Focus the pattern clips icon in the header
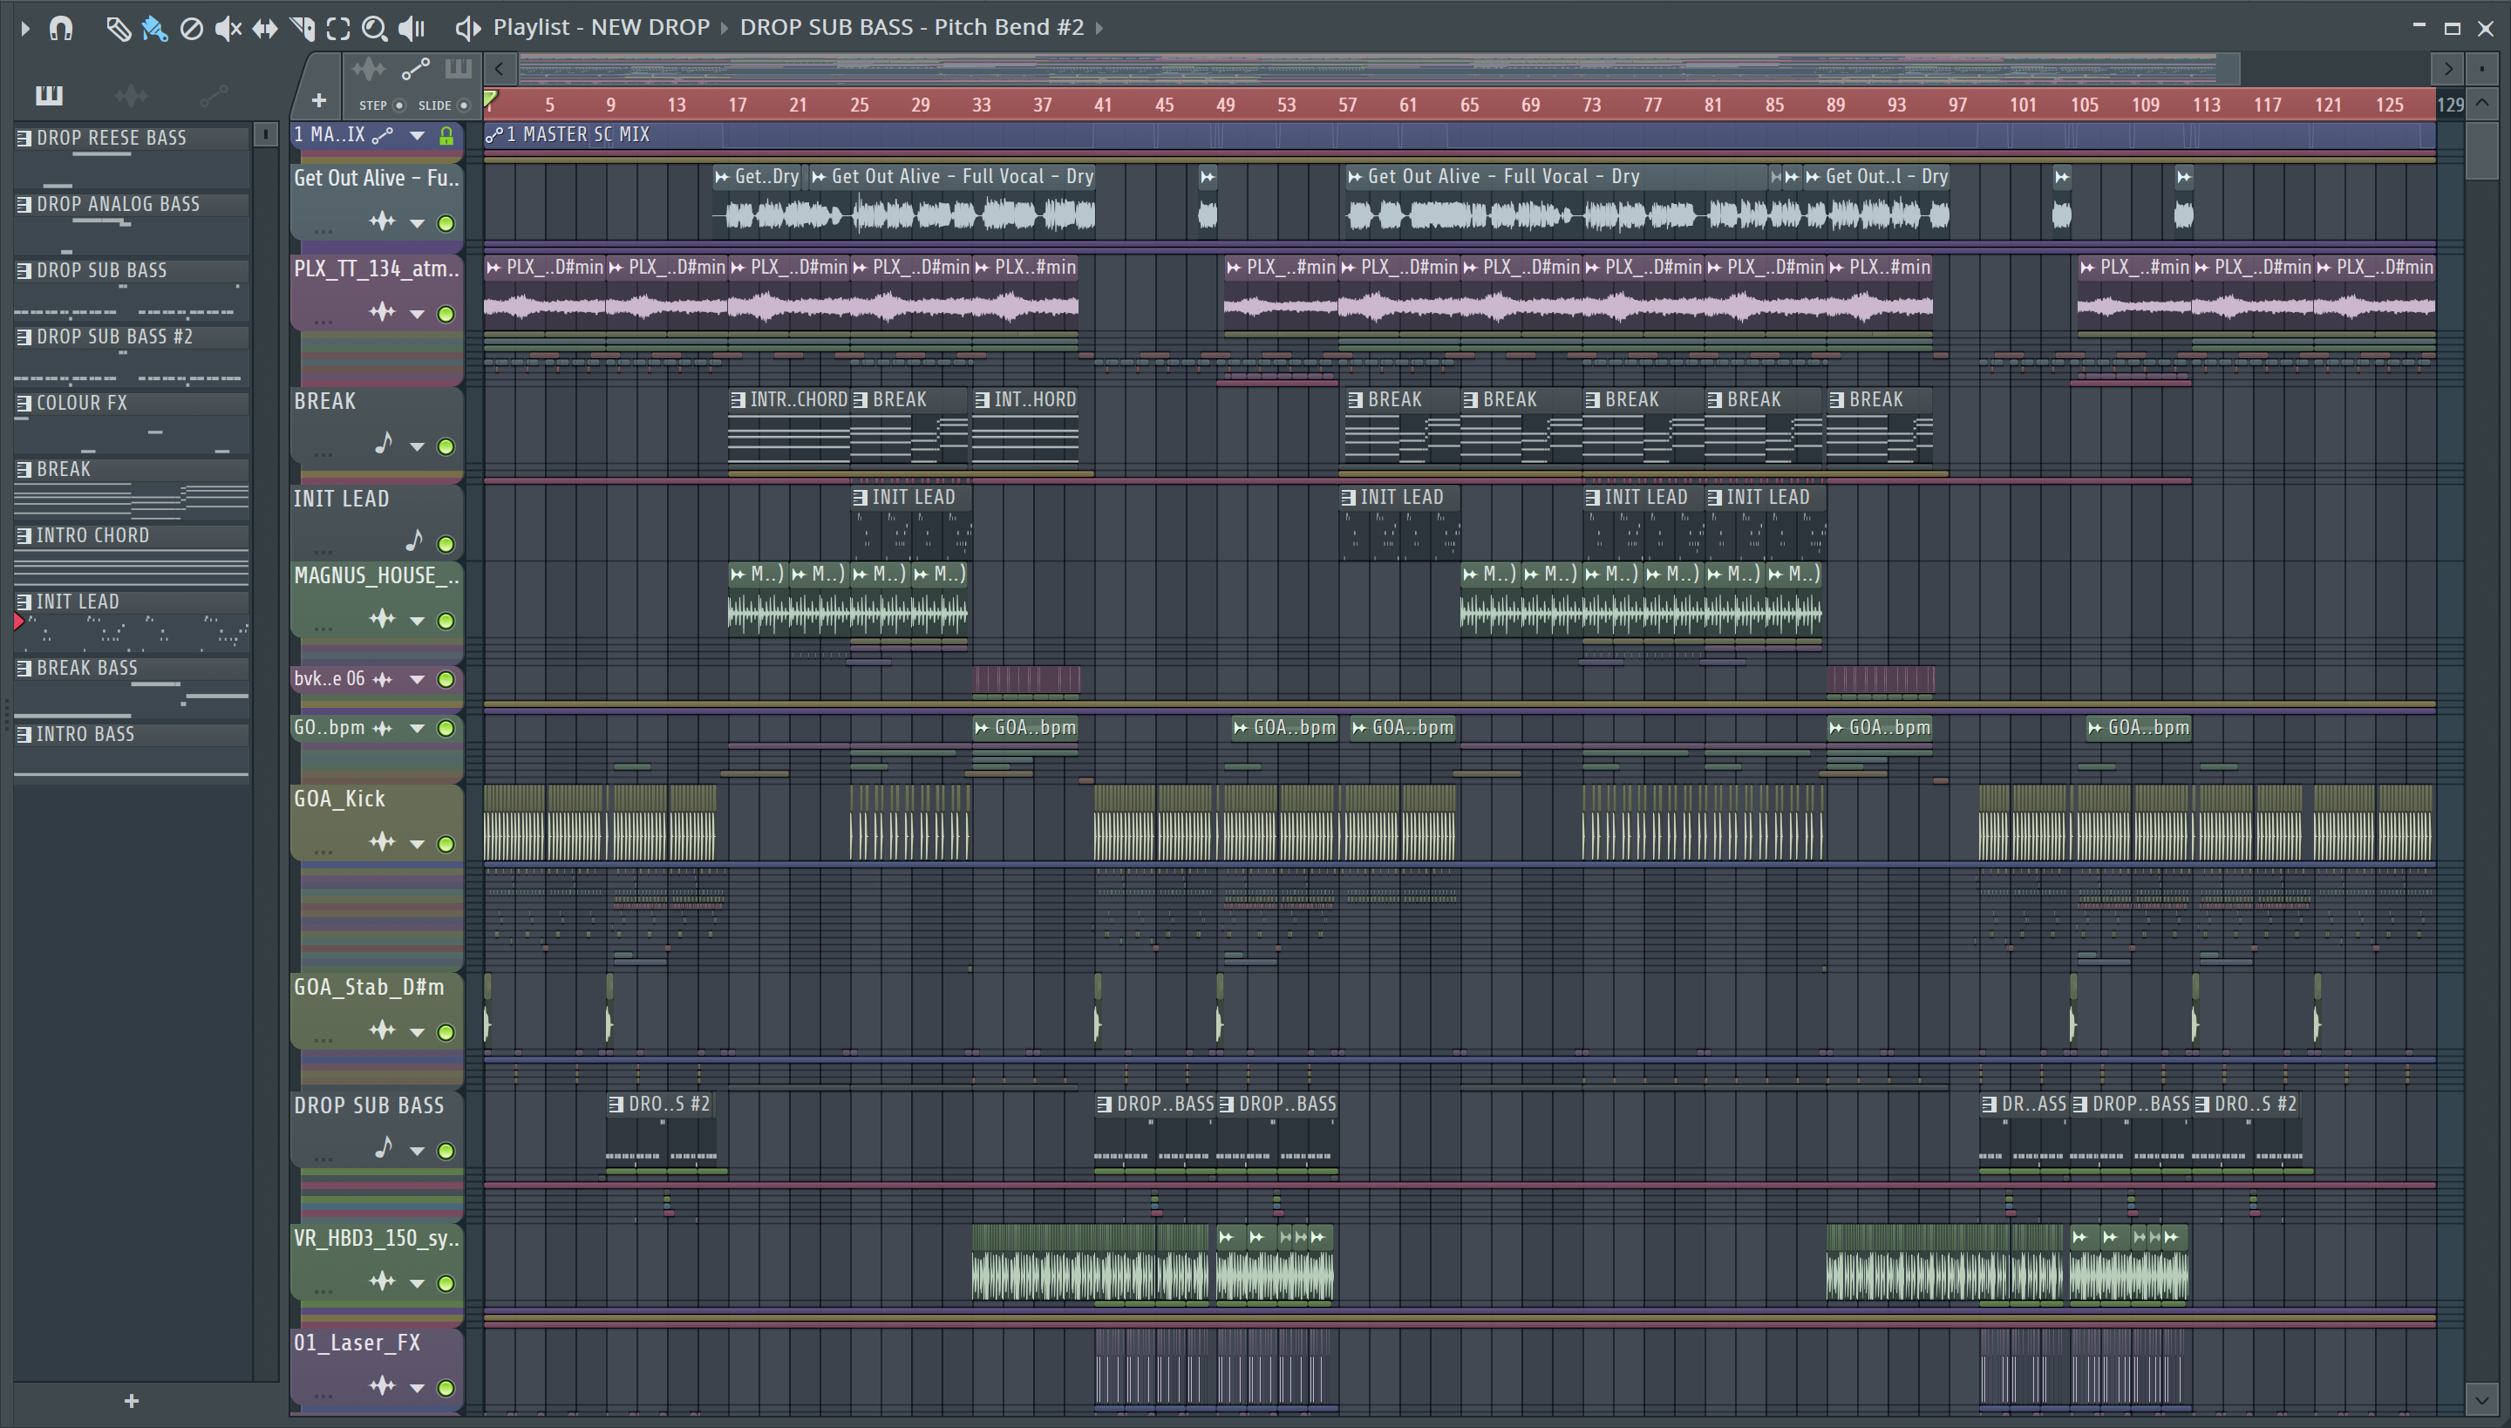The height and width of the screenshot is (1428, 2511). 458,69
